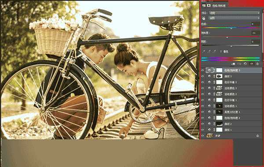Click the Curves 3 layer mask thumbnail
The width and height of the screenshot is (264, 167).
(x=219, y=76)
